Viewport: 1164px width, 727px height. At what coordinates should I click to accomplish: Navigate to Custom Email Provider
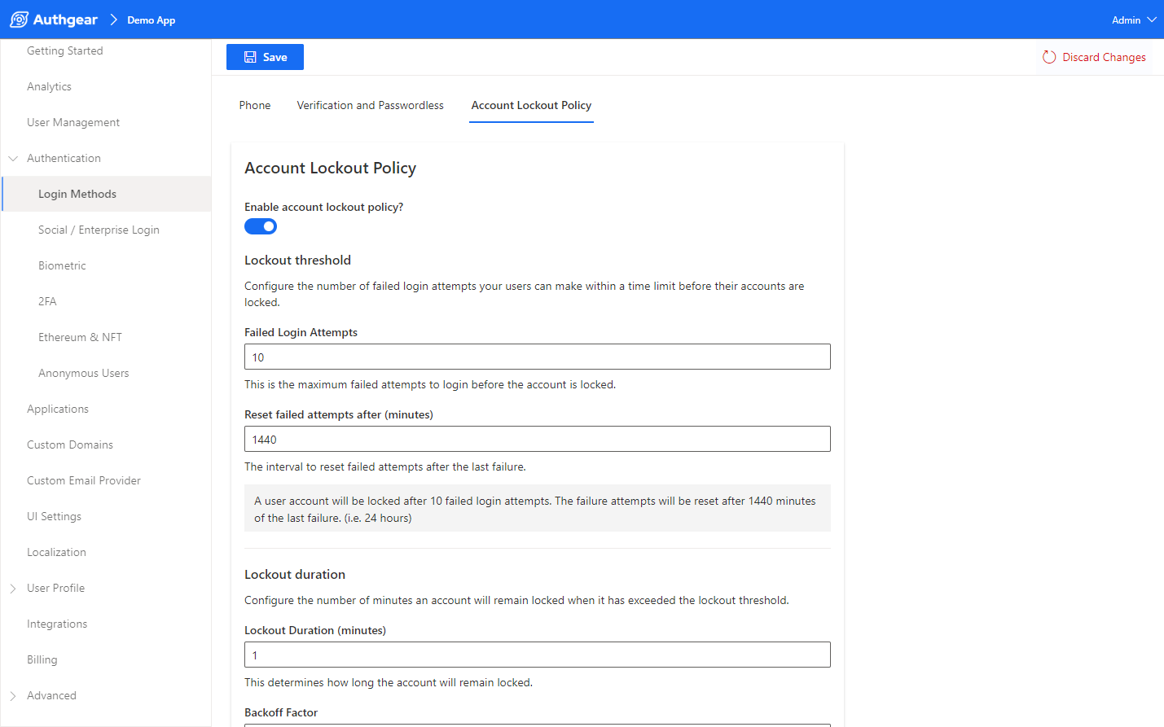coord(84,480)
